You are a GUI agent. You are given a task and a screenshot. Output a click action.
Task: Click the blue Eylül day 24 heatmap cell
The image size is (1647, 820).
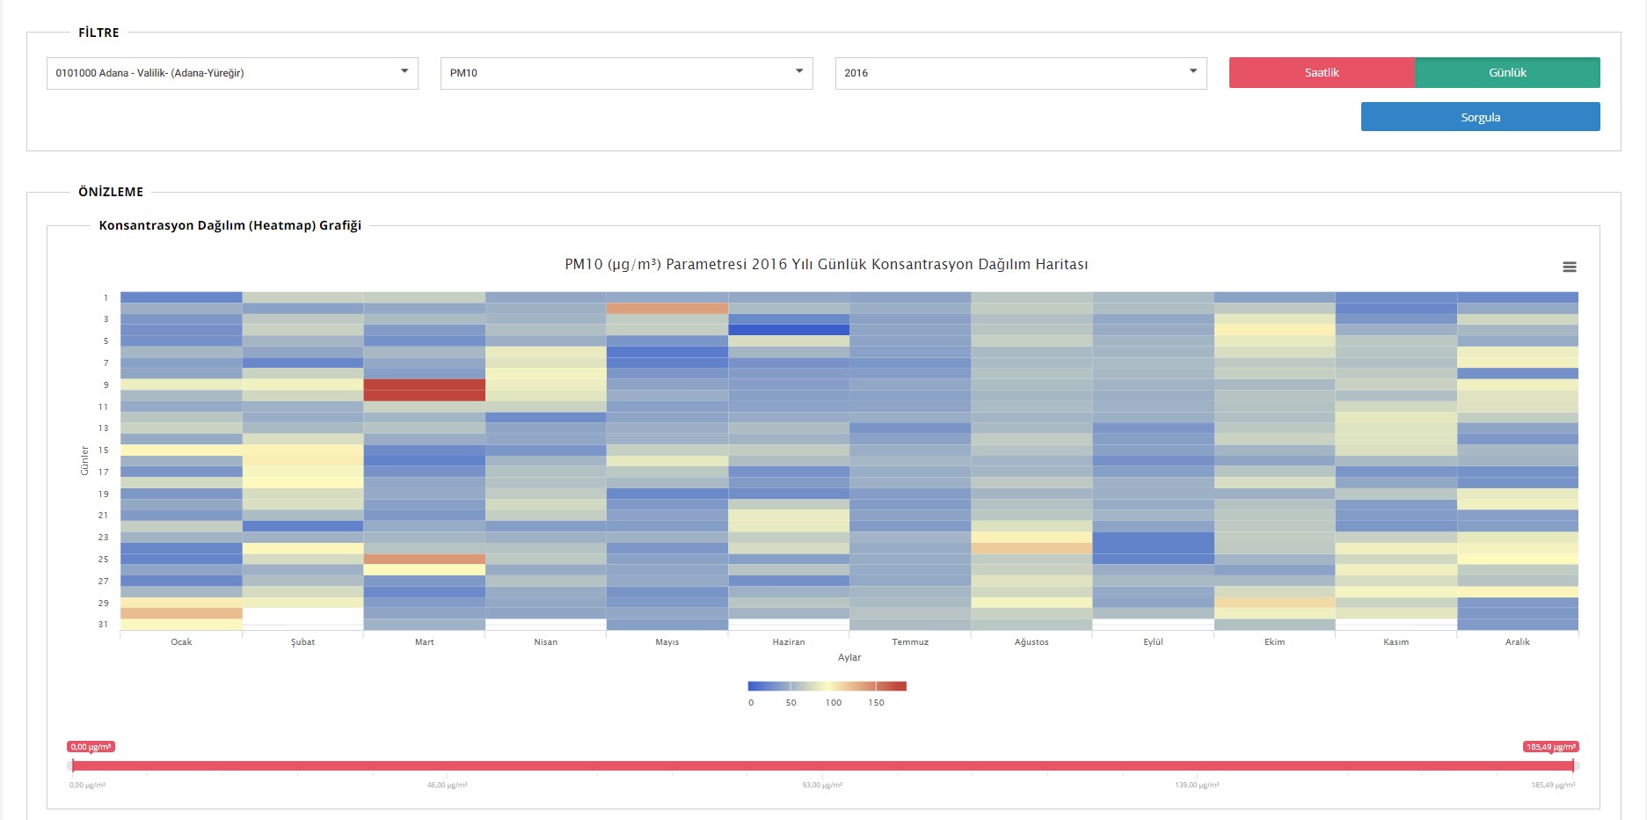[1153, 548]
